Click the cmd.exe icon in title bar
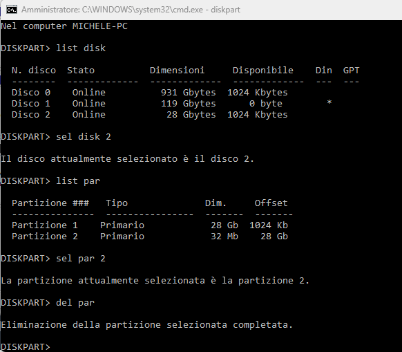402x352 pixels. [x=12, y=10]
